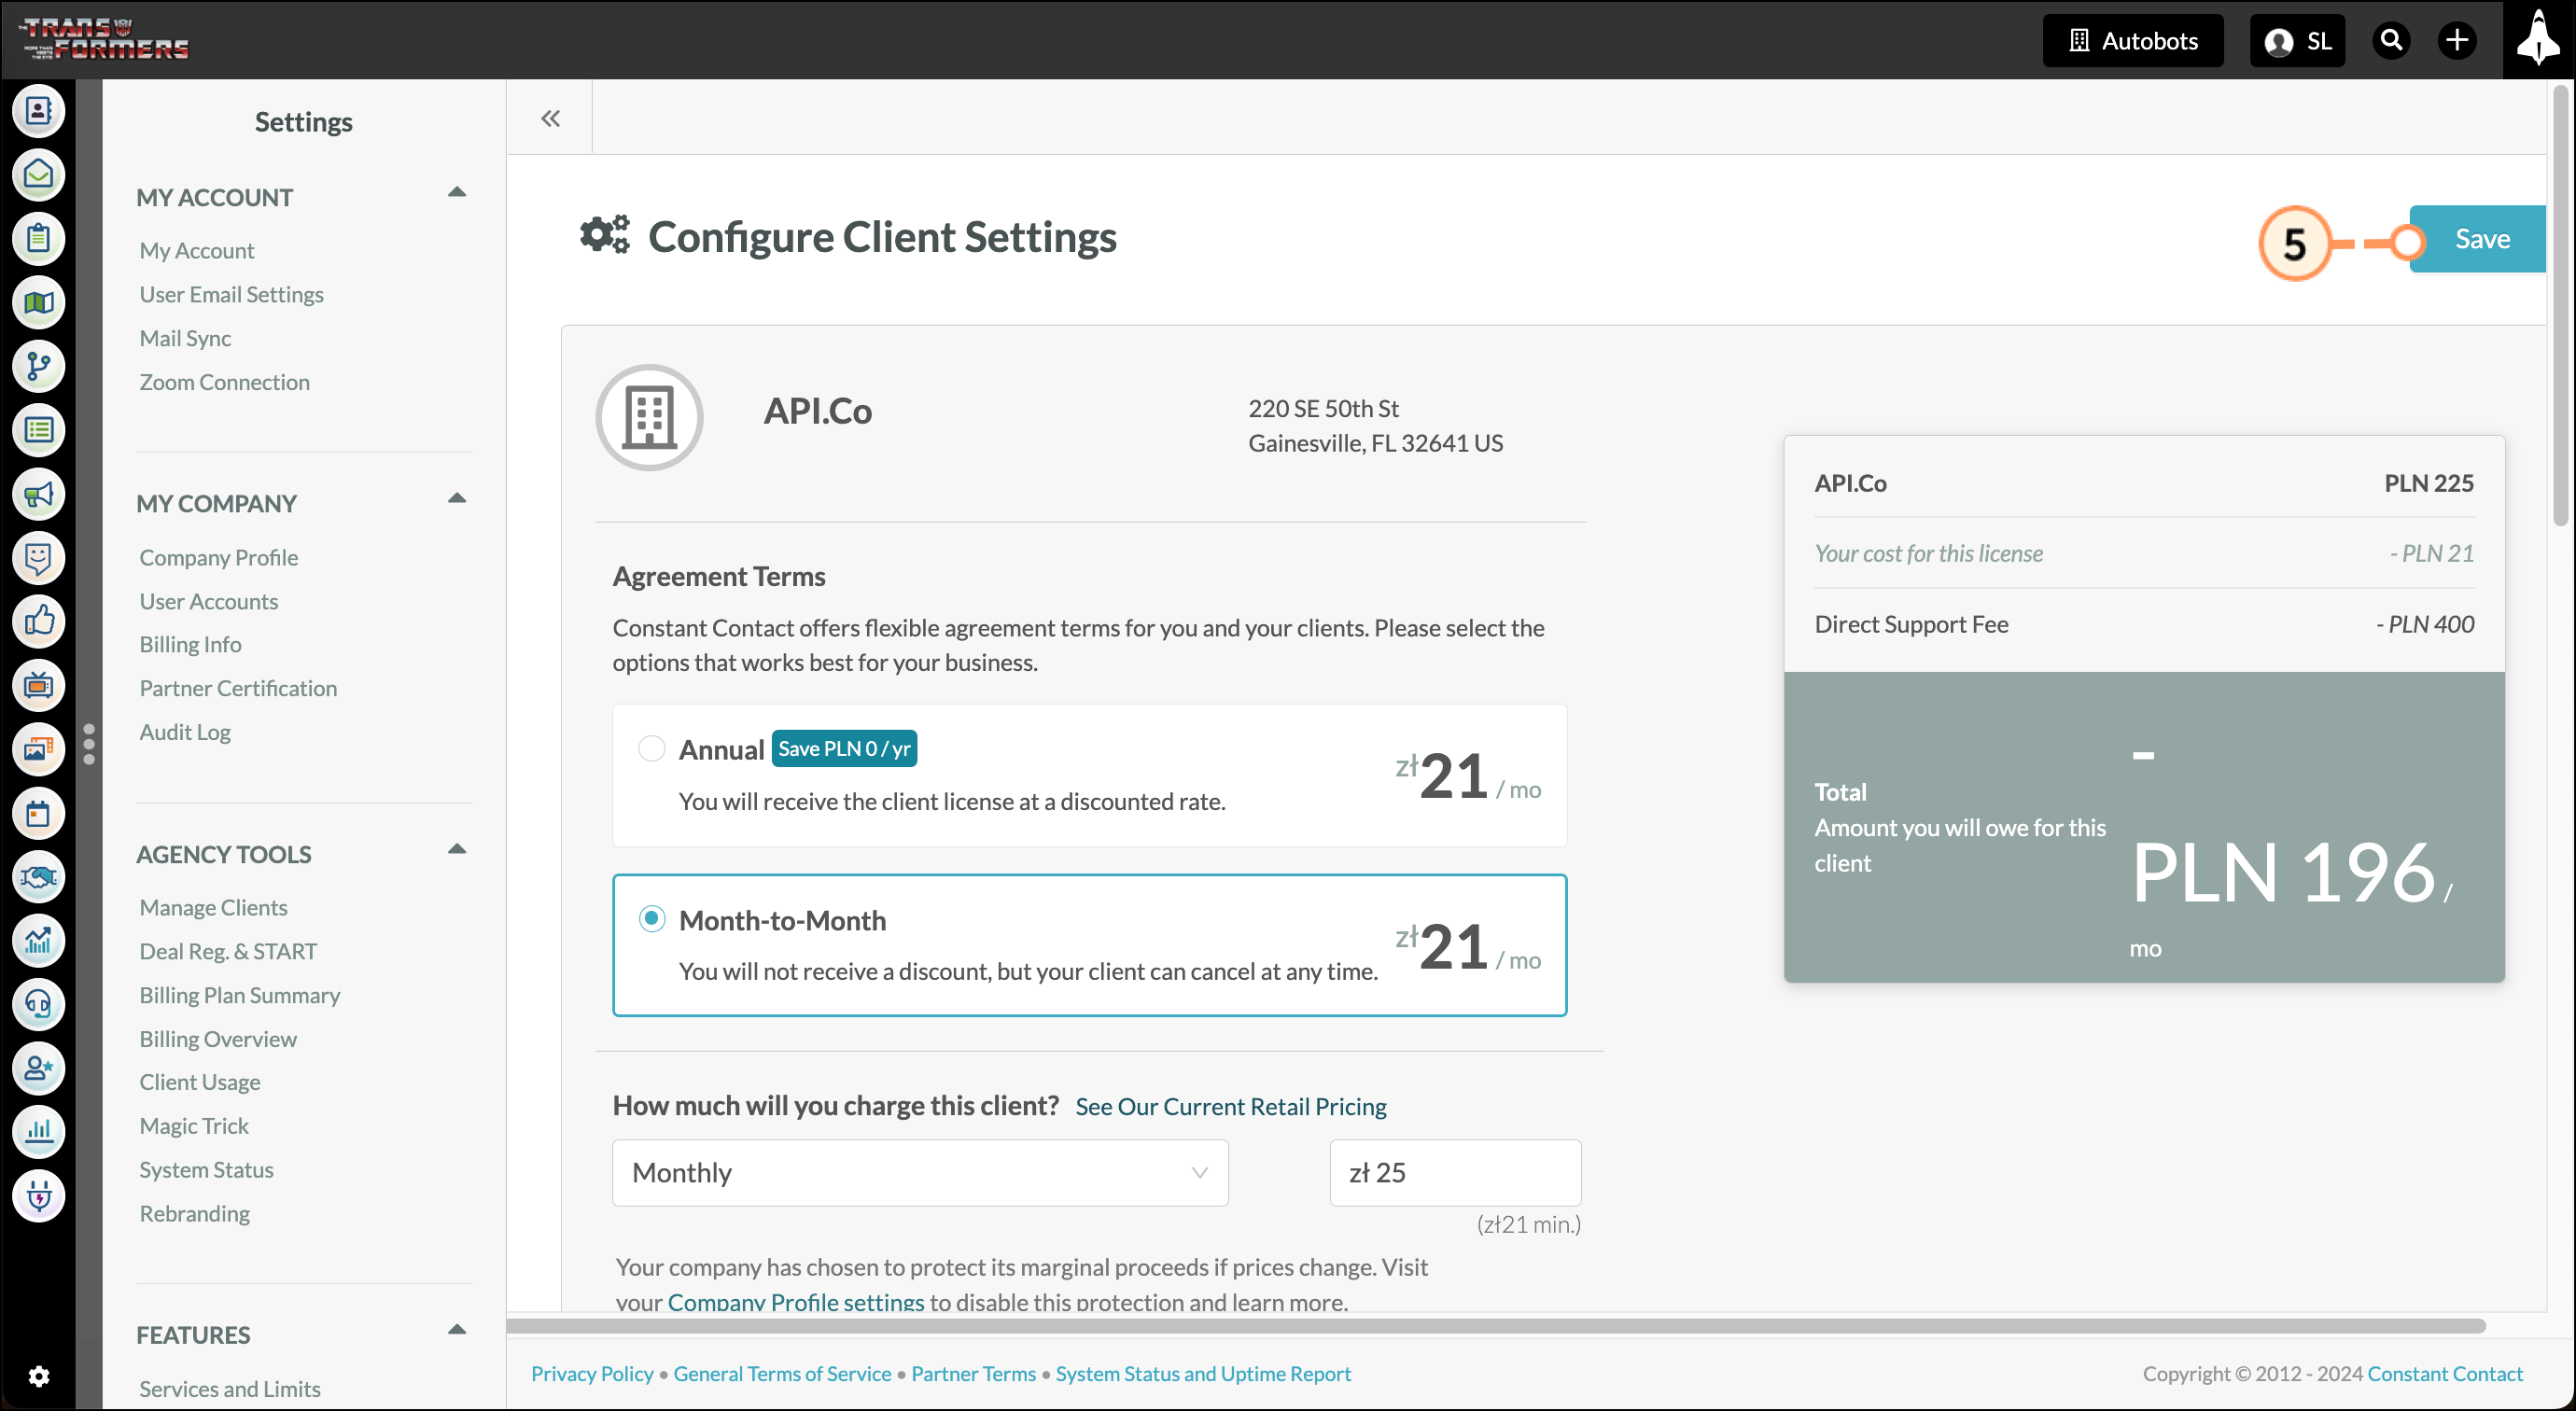Open System Status and Uptime Report link

tap(1203, 1374)
